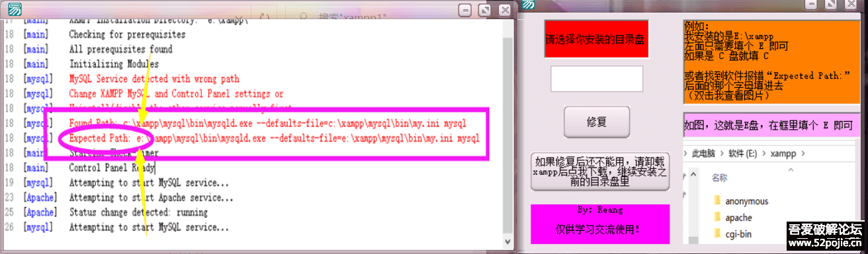Viewport: 868px width, 254px height.
Task: Click the vertical scrollbar of the log viewer
Action: [x=507, y=135]
